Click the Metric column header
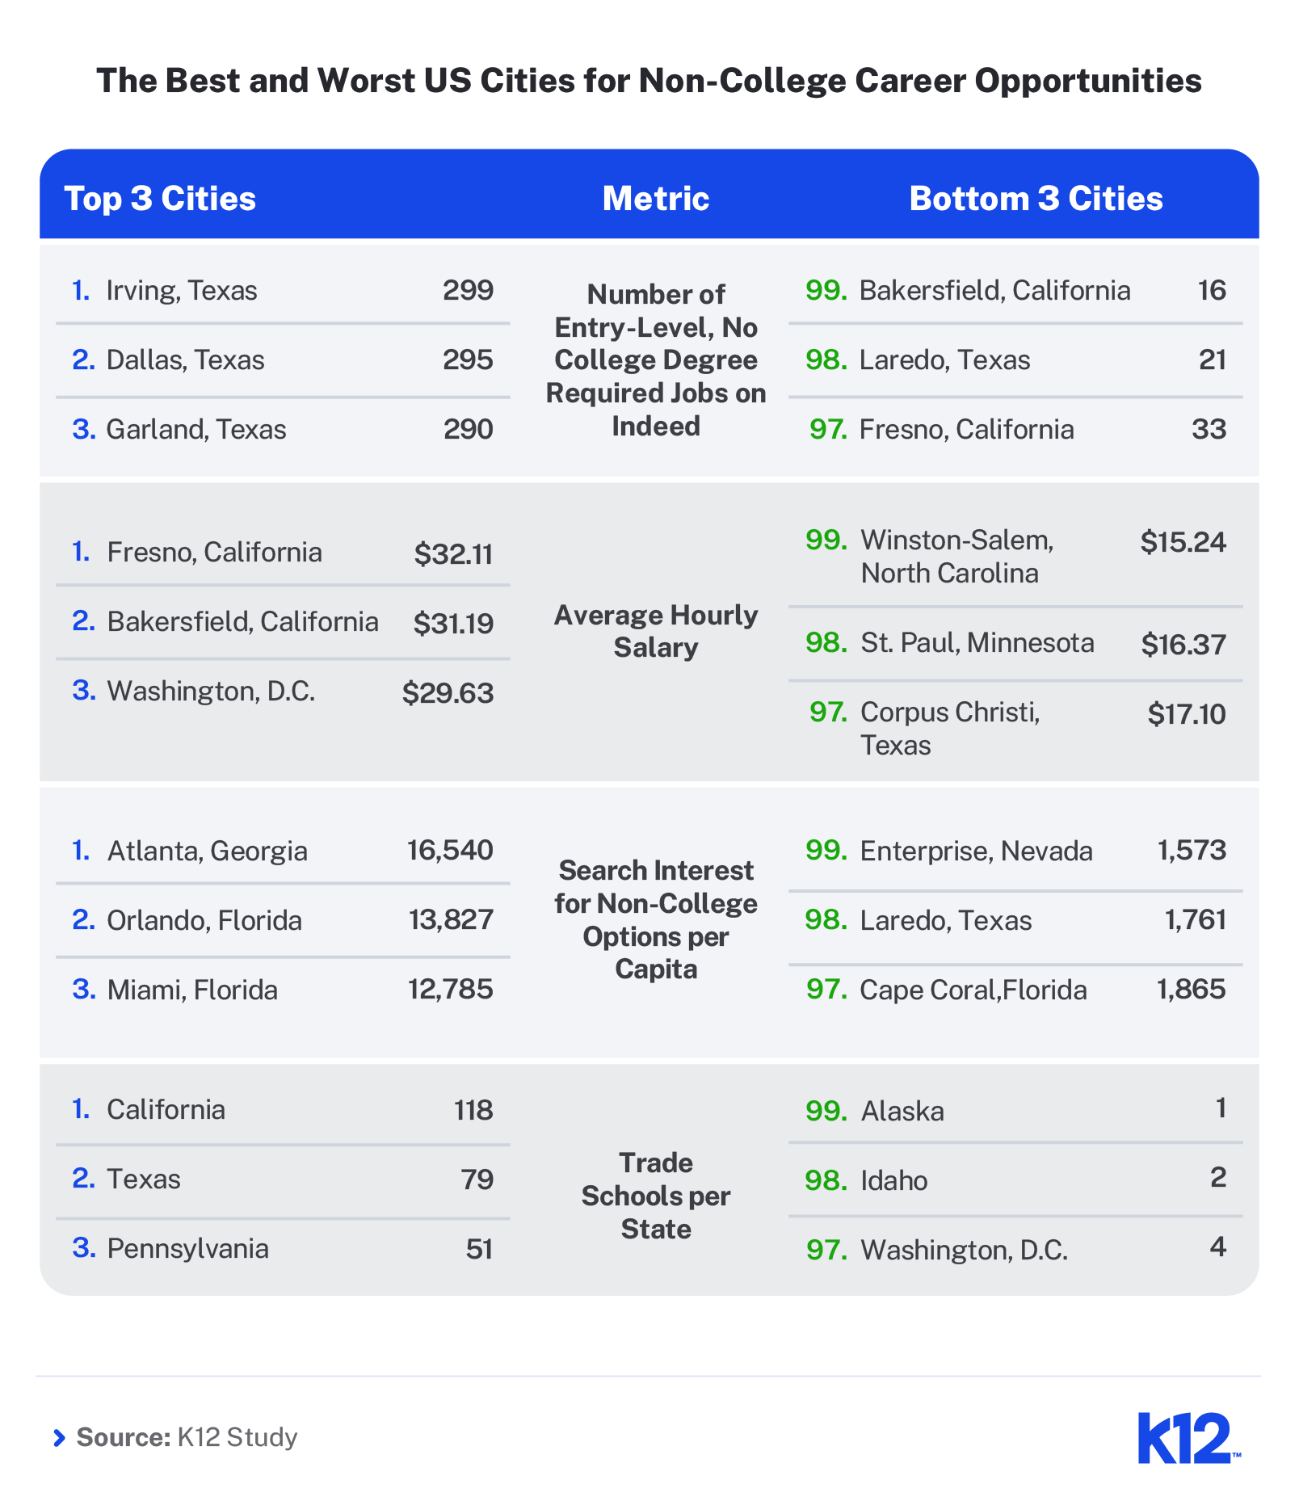The width and height of the screenshot is (1299, 1501). (x=656, y=199)
